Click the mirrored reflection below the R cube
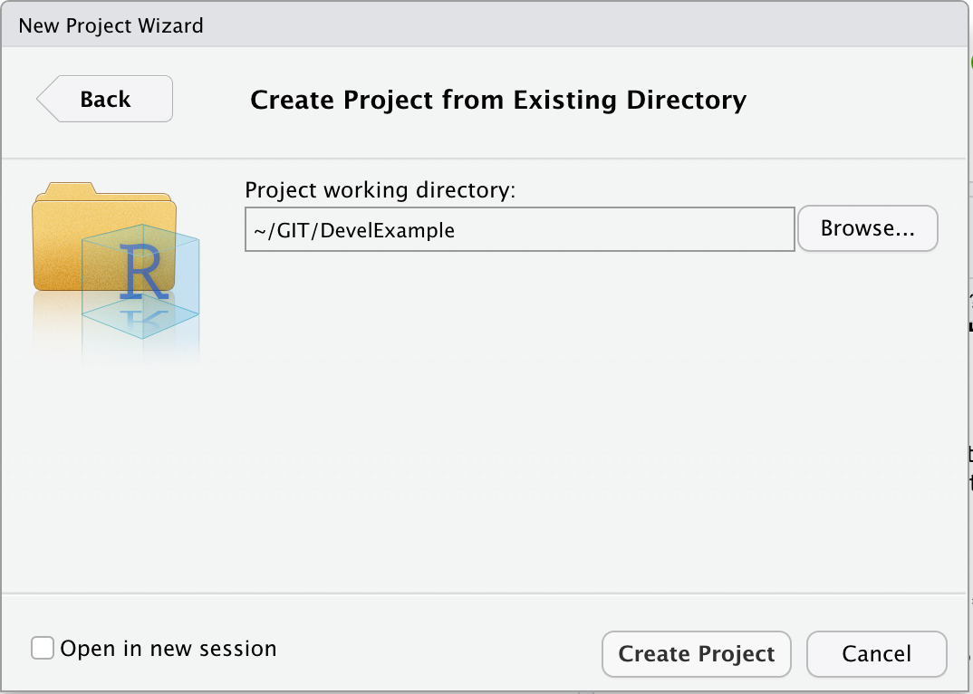973x694 pixels. [140, 337]
